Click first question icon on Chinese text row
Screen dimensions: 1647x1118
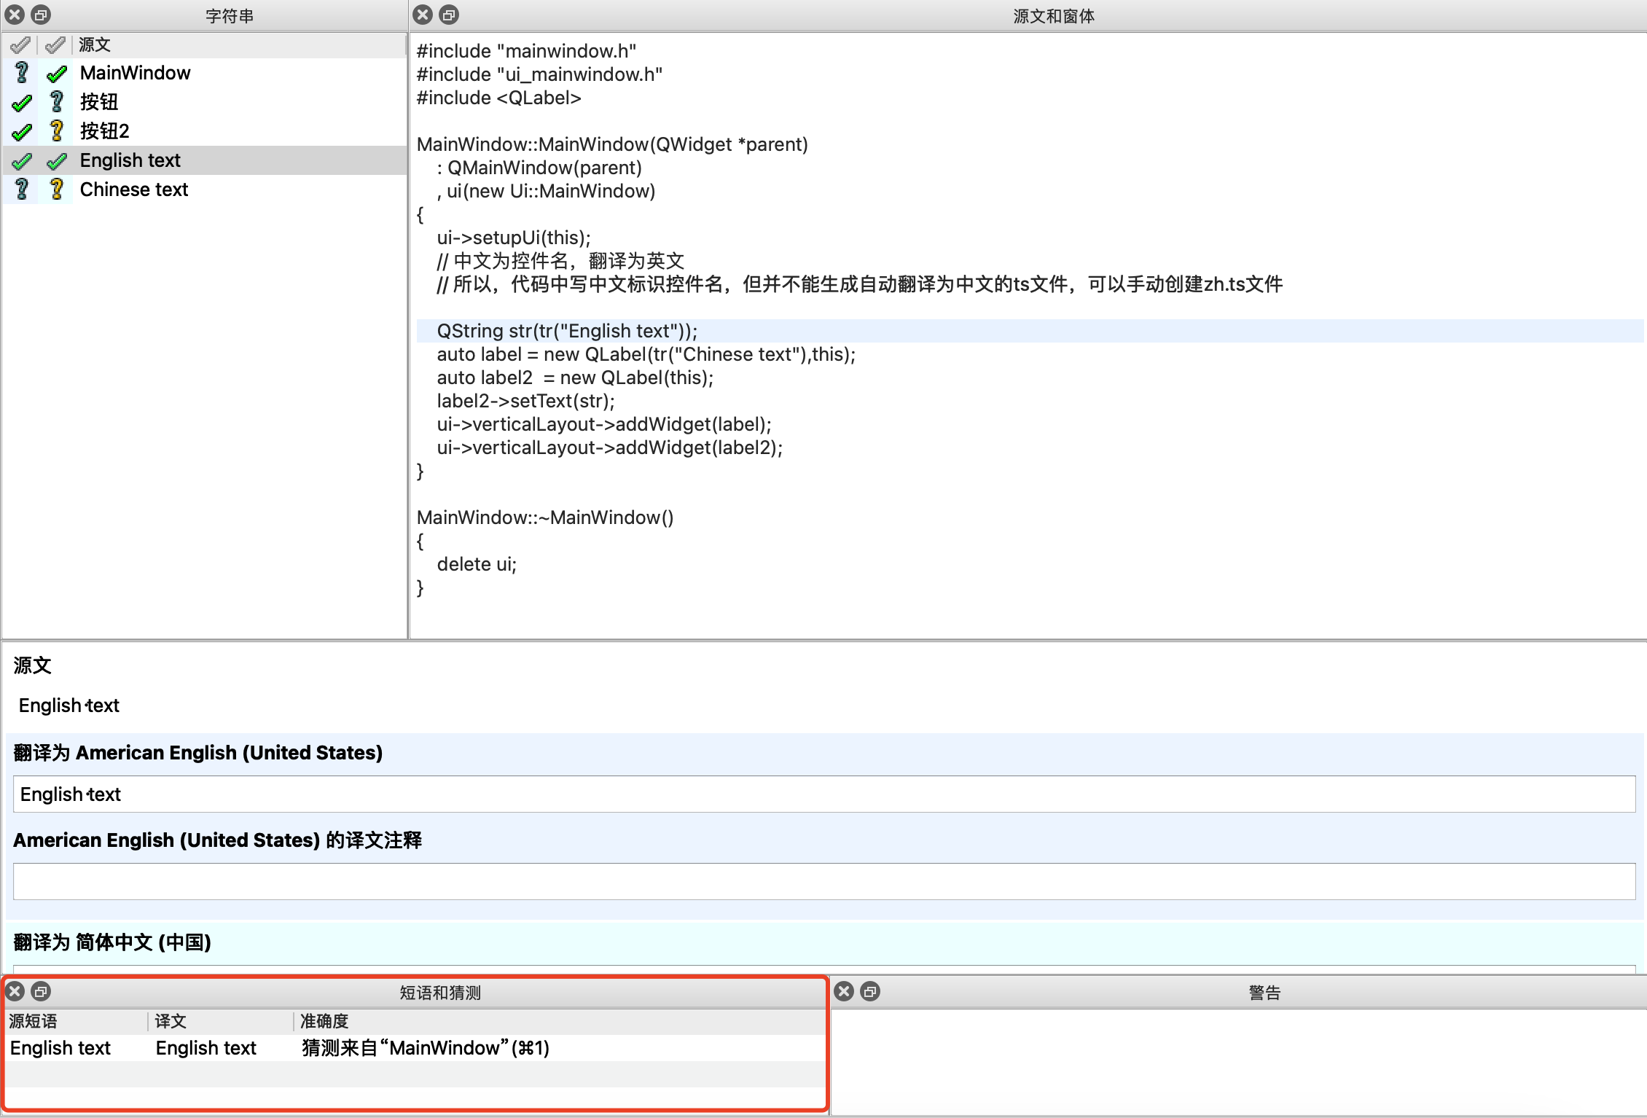pos(22,189)
